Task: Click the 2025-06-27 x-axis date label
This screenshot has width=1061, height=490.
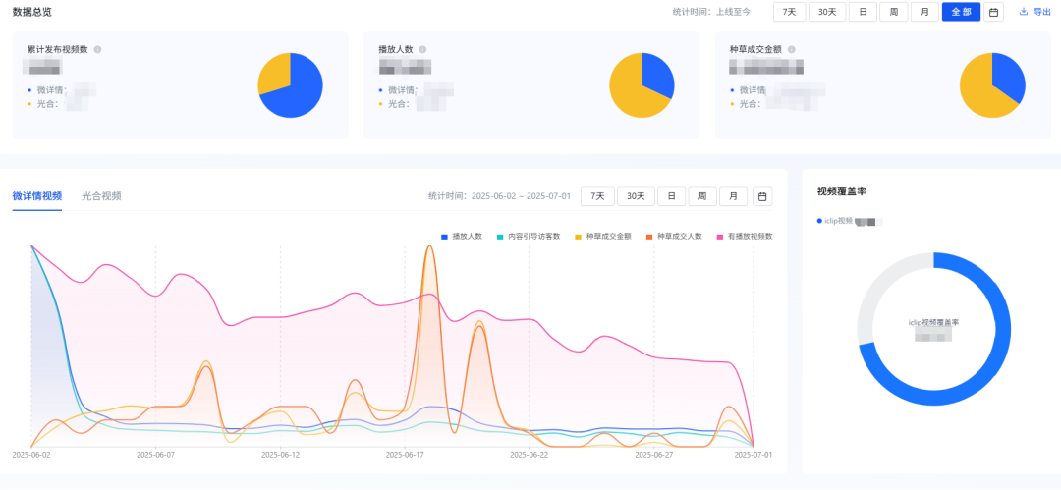Action: coord(653,455)
